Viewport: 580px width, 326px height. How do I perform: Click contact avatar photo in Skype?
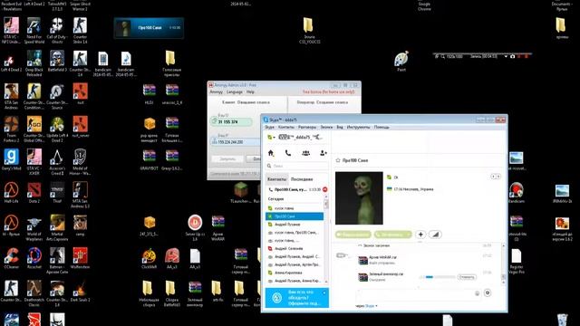coord(359,198)
